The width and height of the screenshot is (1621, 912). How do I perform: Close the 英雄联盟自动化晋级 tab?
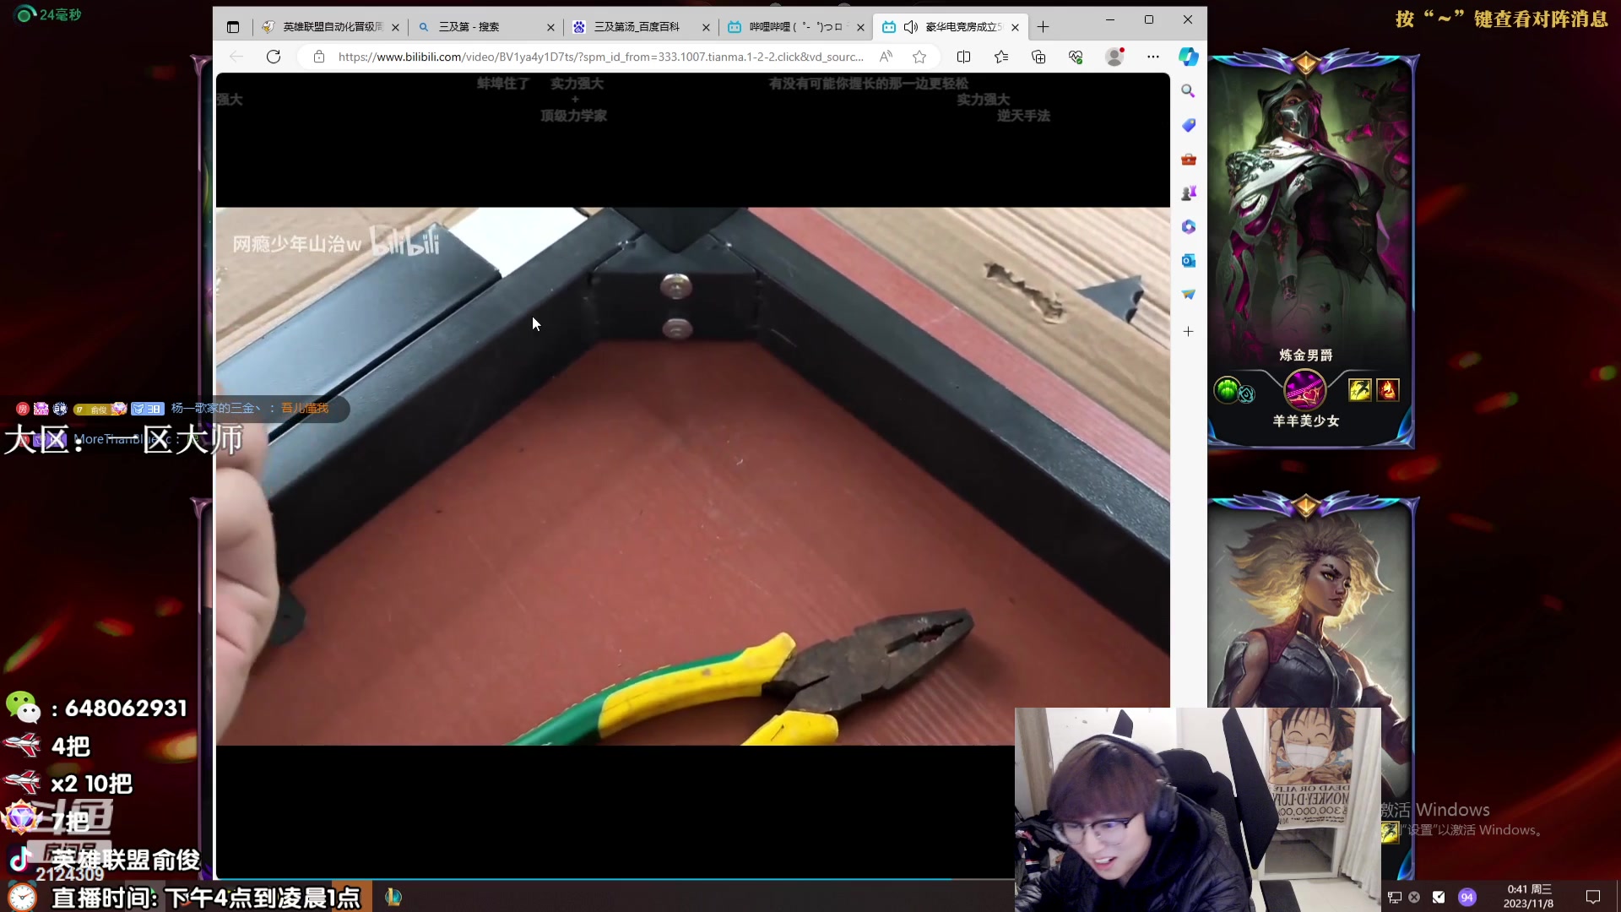395,27
